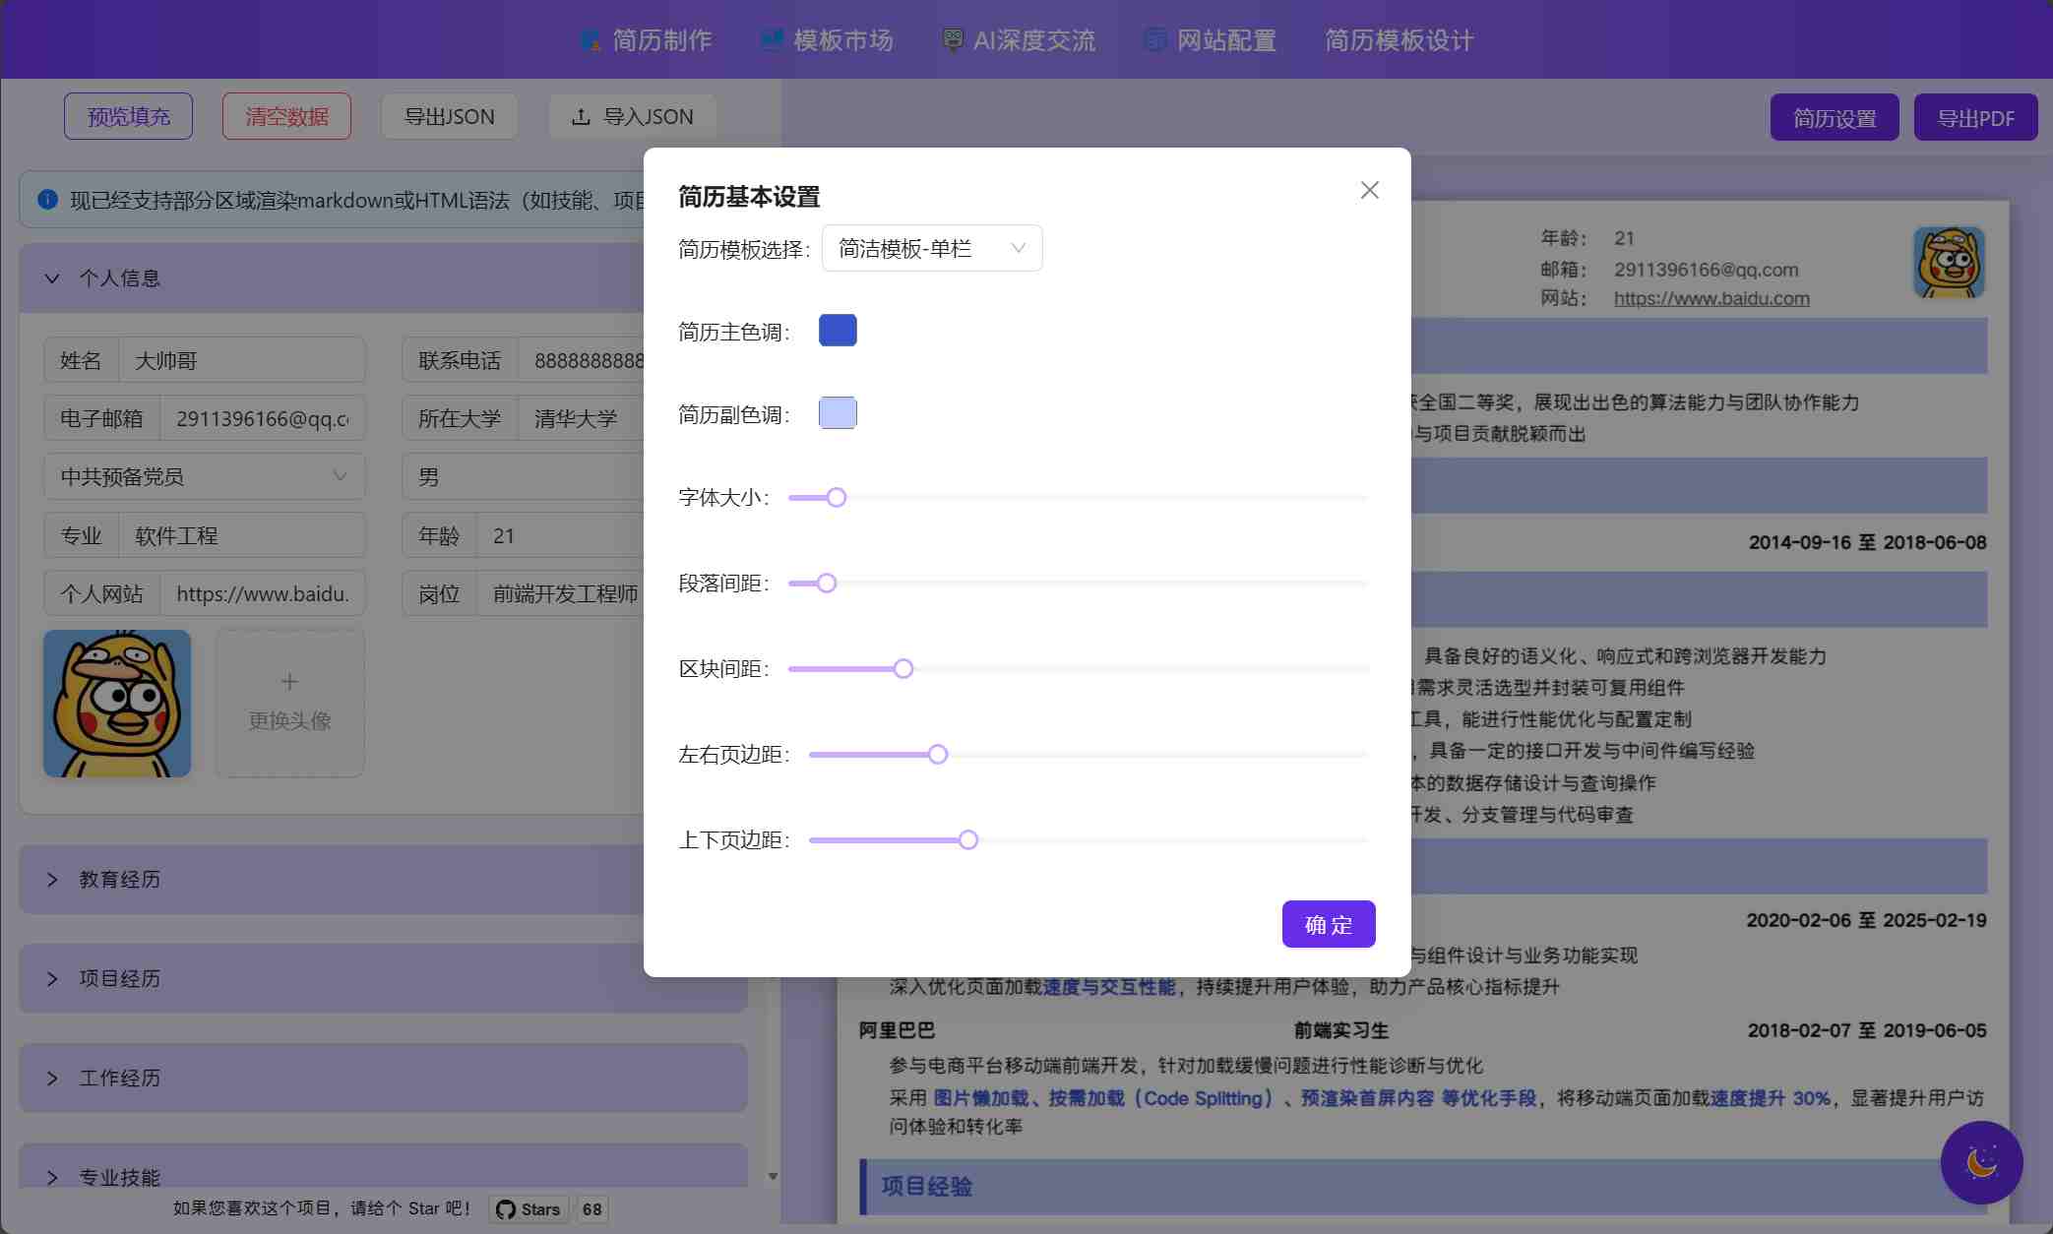The height and width of the screenshot is (1234, 2053).
Task: Close the resume settings dialog
Action: click(1369, 190)
